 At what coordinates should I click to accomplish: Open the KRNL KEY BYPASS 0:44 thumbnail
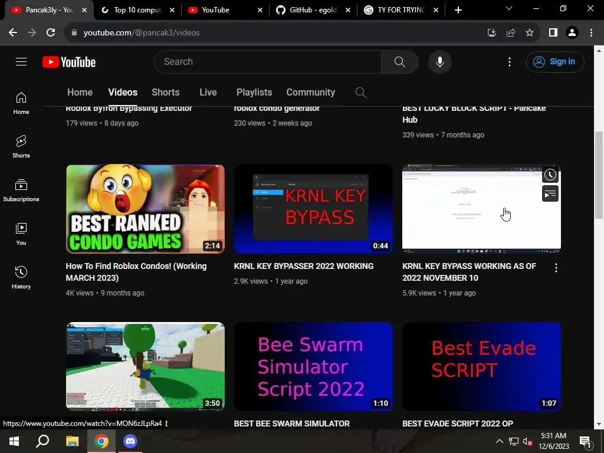(x=313, y=209)
